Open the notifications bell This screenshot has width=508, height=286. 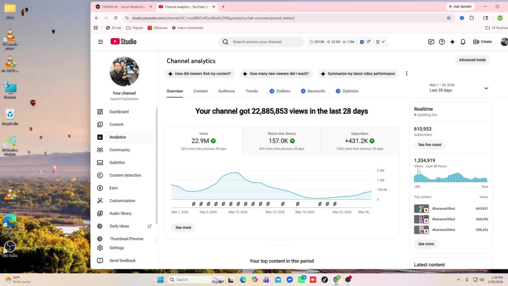463,42
